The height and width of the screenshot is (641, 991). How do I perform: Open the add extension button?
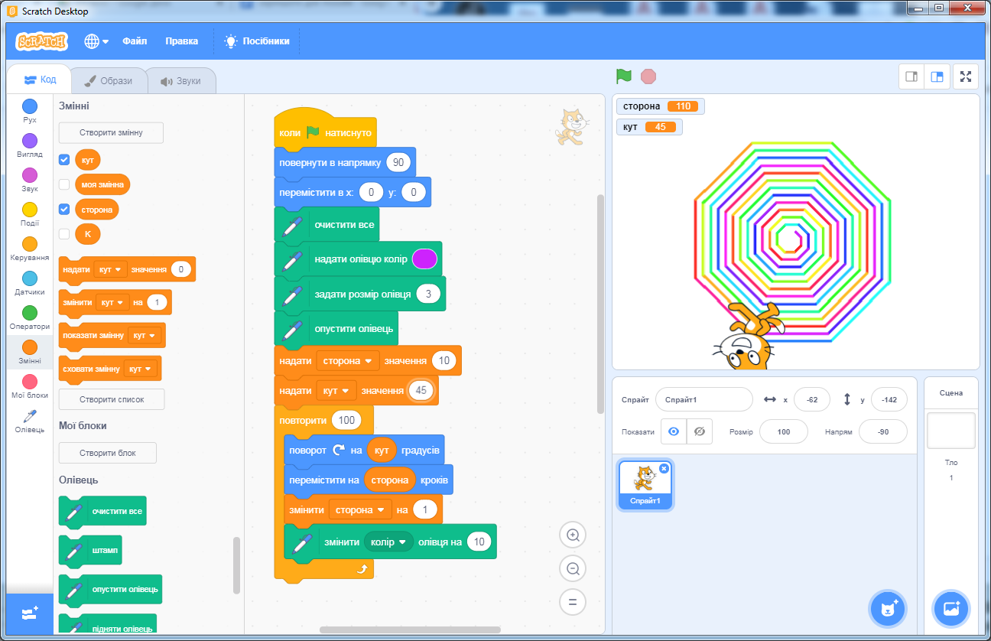pyautogui.click(x=30, y=613)
